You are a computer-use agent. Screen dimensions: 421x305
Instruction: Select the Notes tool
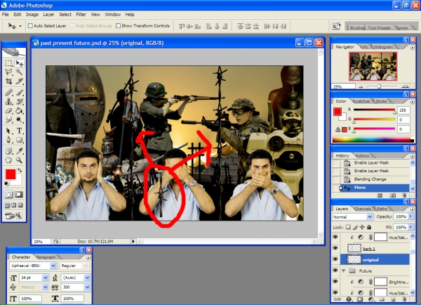coord(8,151)
